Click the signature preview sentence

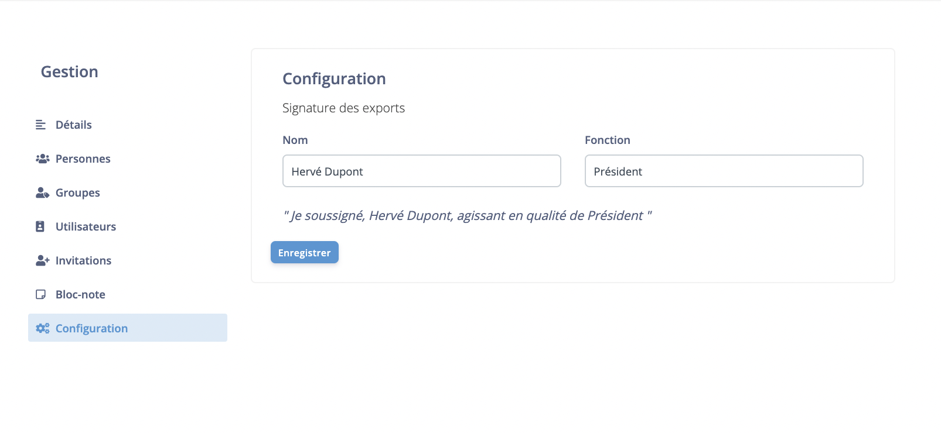(x=468, y=215)
